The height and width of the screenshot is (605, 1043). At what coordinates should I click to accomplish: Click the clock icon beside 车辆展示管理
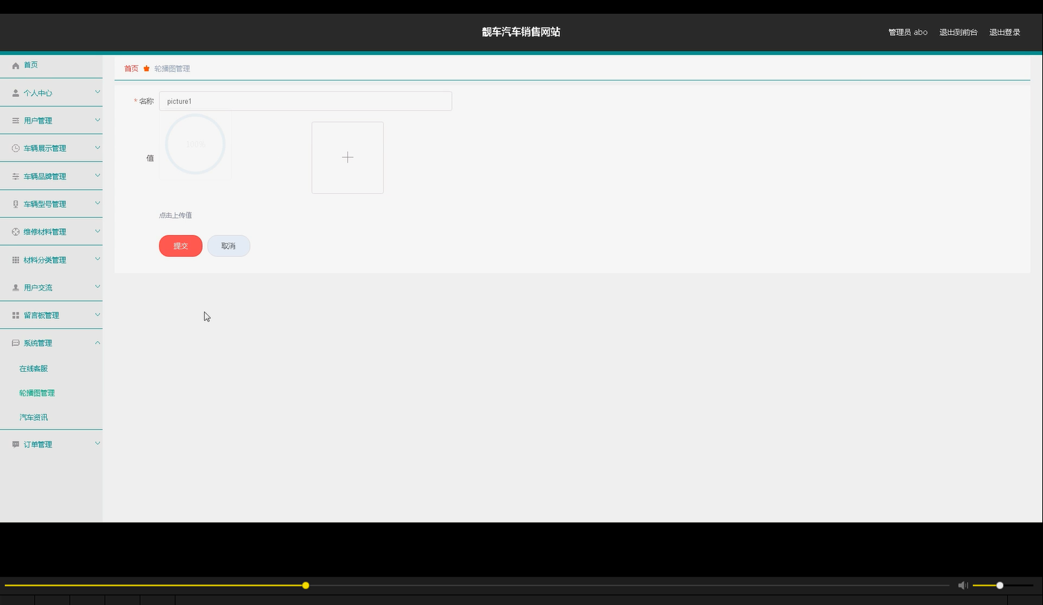click(x=16, y=148)
